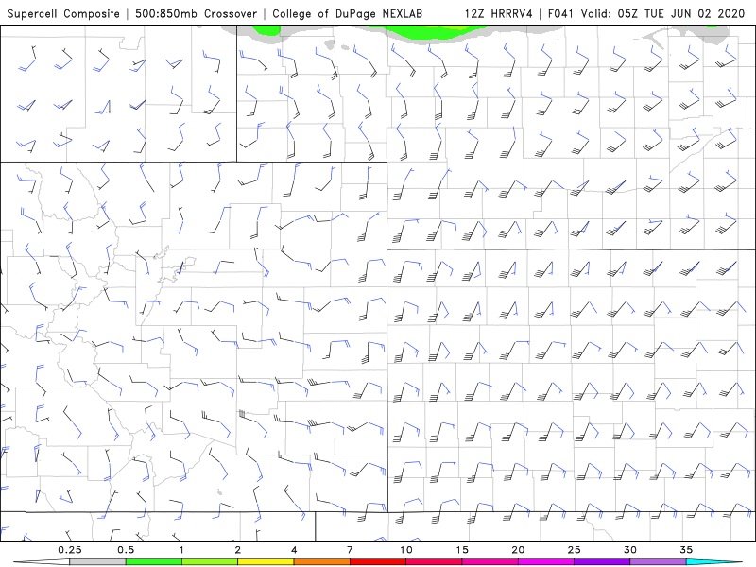The width and height of the screenshot is (756, 567).
Task: Pick the orange legend swatch between 4 and 7
Action: tap(321, 562)
